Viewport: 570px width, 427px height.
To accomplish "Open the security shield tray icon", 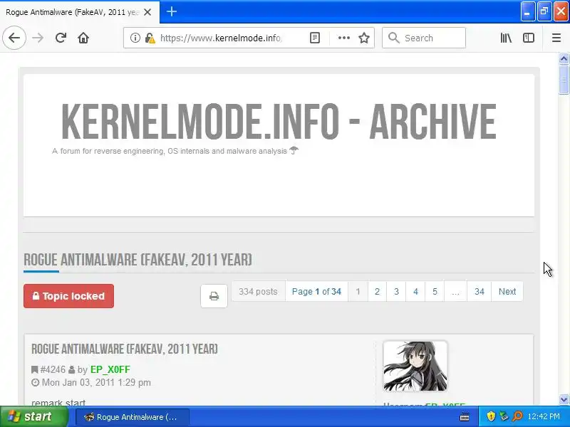I will pos(491,416).
